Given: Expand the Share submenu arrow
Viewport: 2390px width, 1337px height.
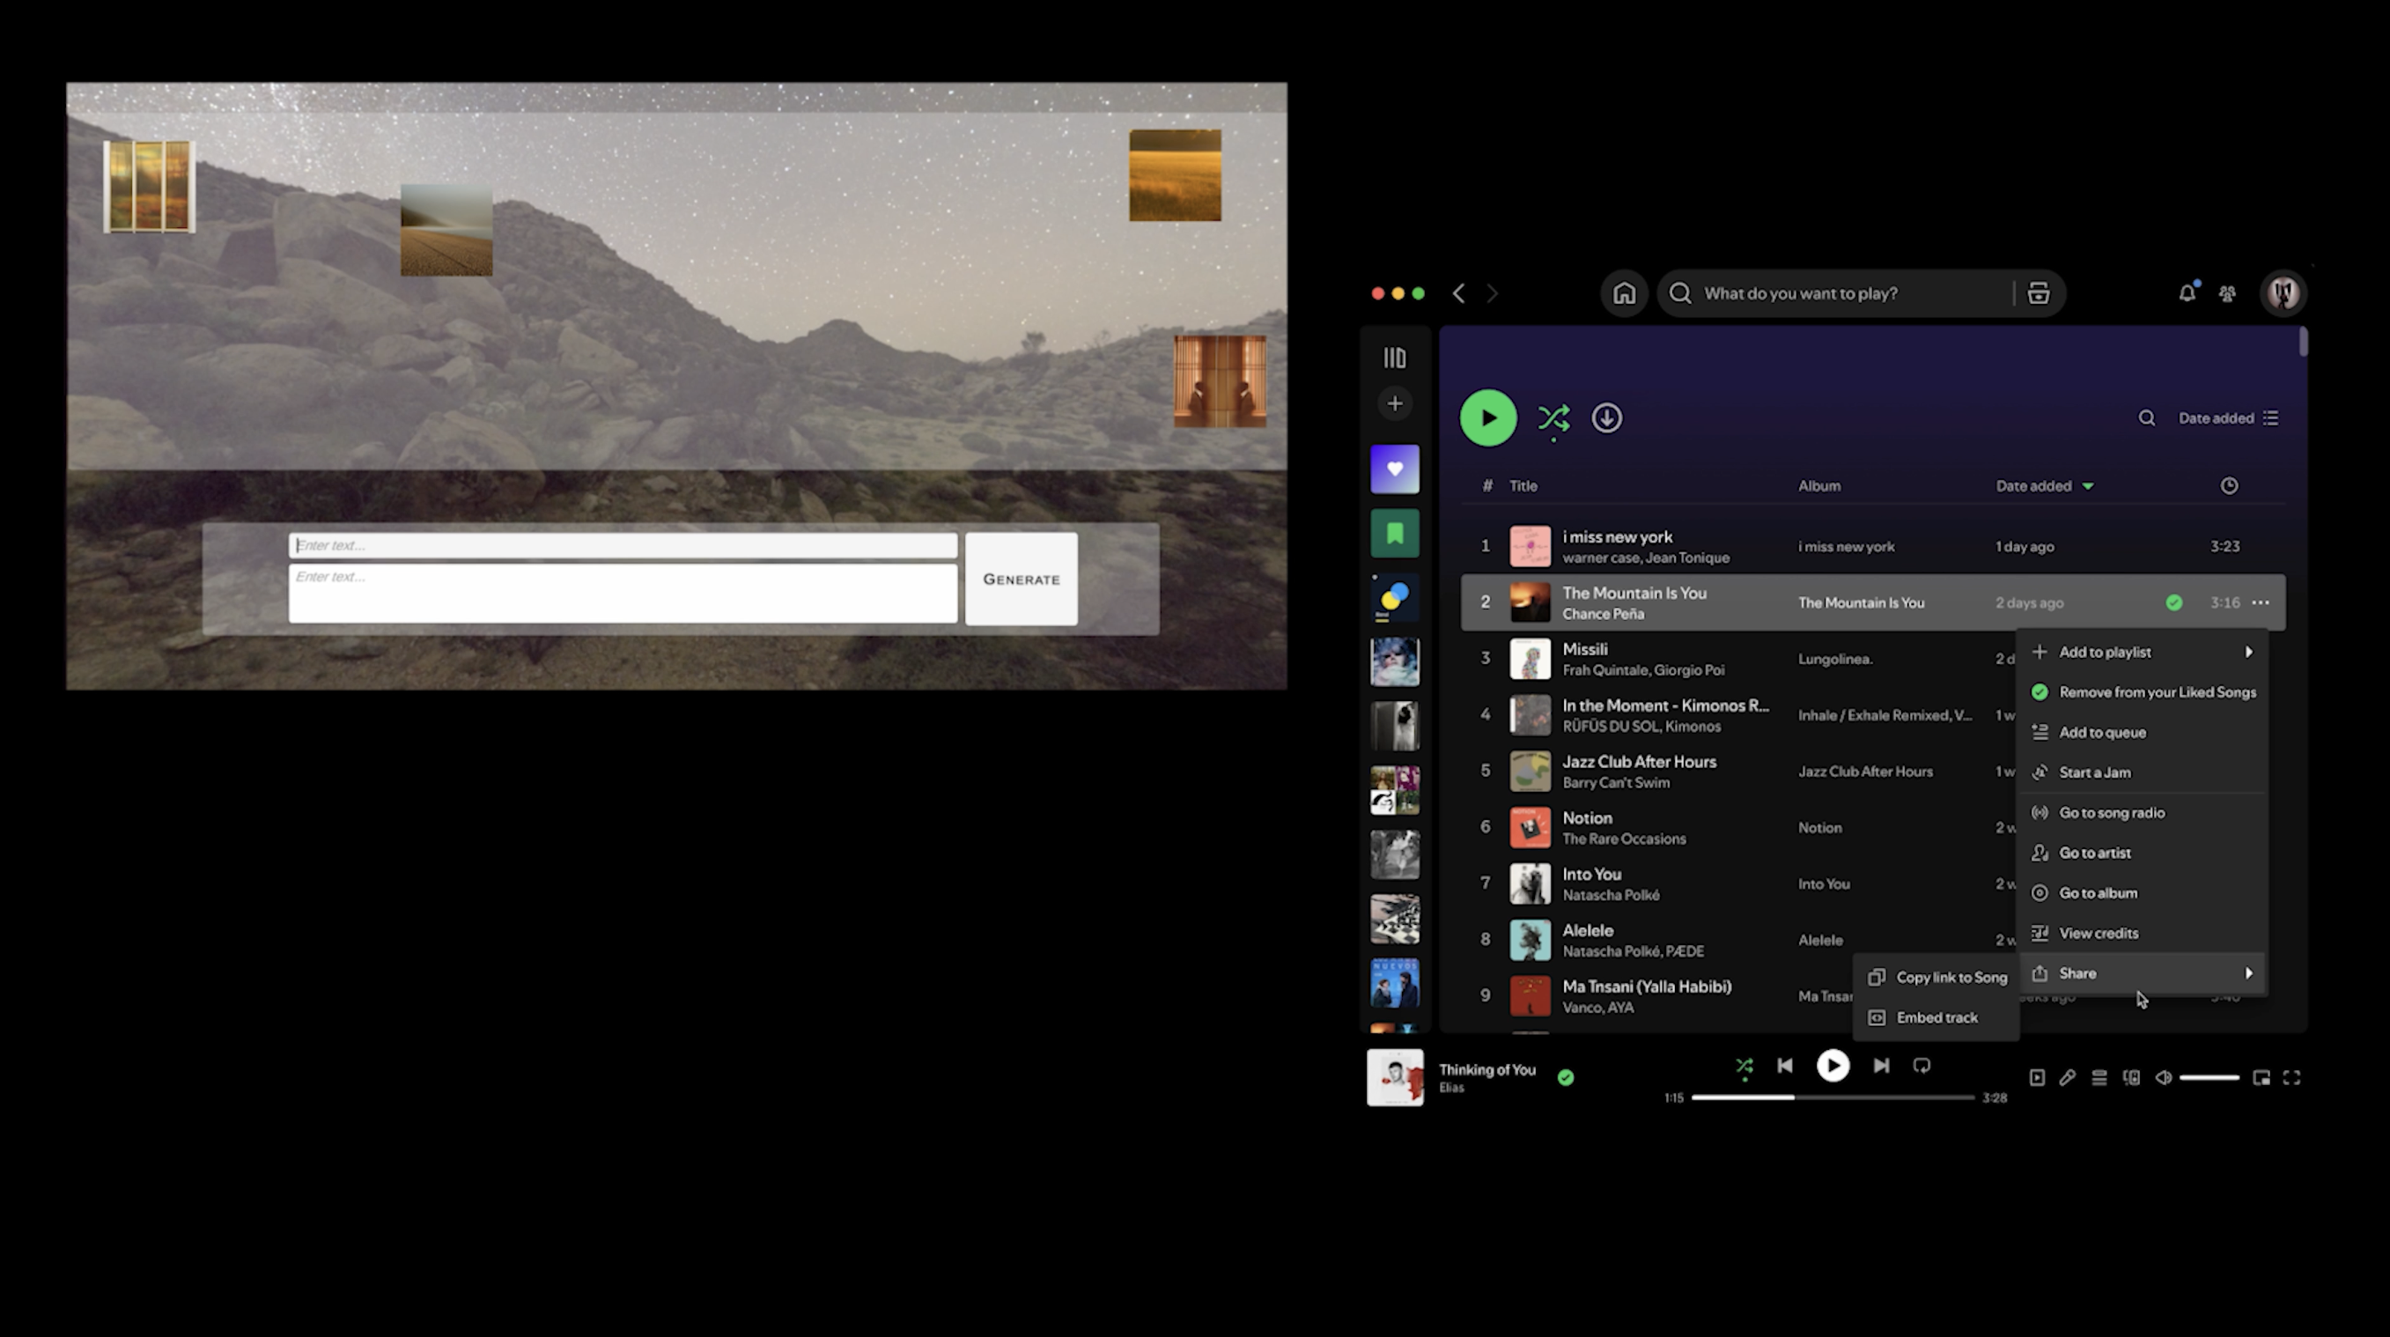Looking at the screenshot, I should (x=2248, y=973).
